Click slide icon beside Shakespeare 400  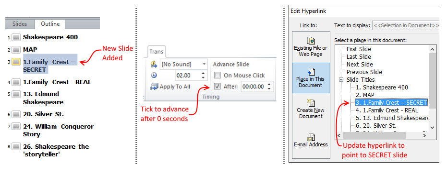pos(16,37)
